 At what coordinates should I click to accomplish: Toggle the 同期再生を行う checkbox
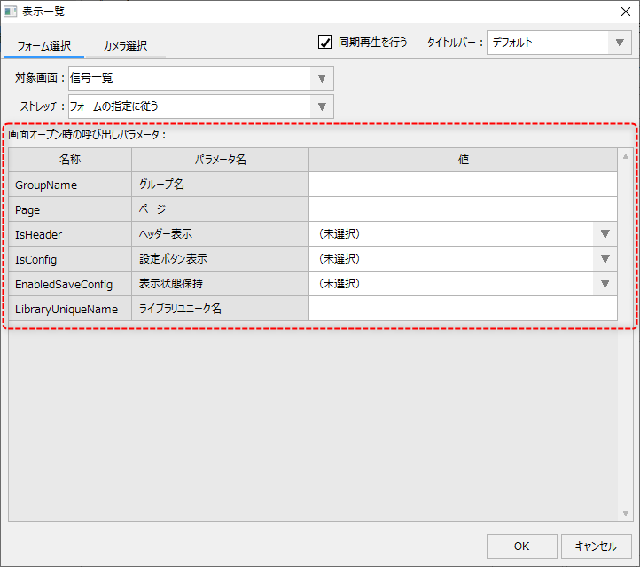pos(324,42)
